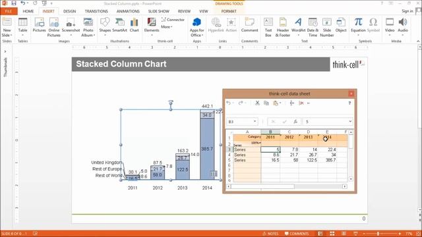Close the think-cell data sheet

pos(351,93)
